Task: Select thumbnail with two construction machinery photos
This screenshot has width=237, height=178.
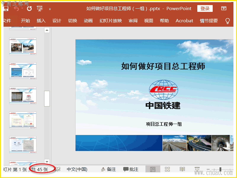Action: click(23, 46)
